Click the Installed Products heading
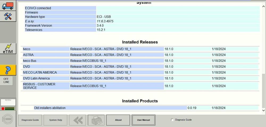 (x=140, y=101)
